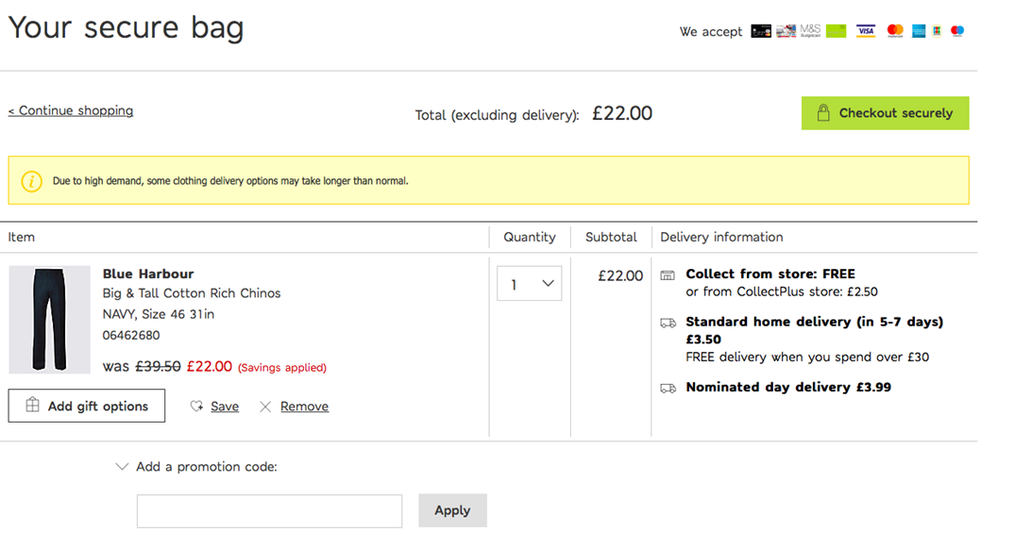Click the heart icon beside Save
The image size is (1015, 549).
[x=196, y=407]
